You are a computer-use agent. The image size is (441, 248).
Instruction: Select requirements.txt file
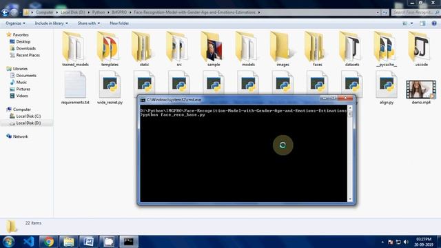tap(75, 87)
